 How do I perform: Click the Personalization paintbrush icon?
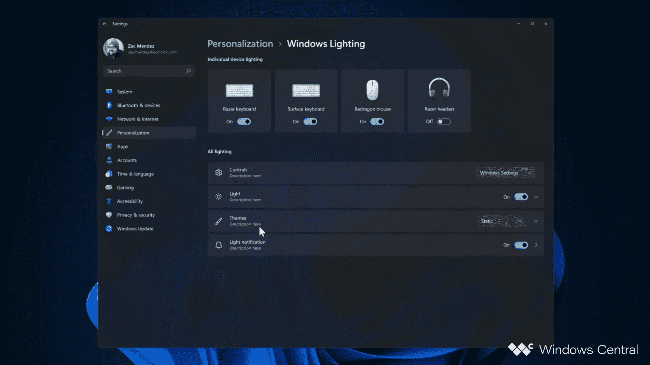click(x=109, y=133)
